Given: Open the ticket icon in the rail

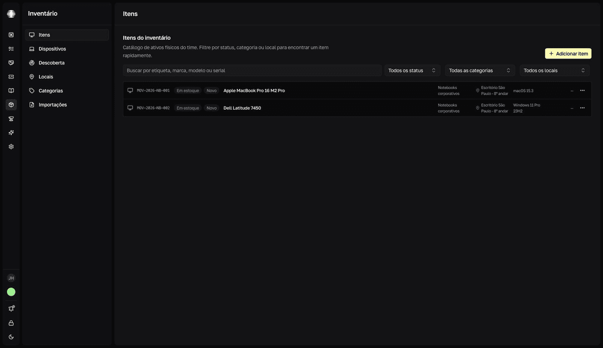Looking at the screenshot, I should tap(11, 77).
